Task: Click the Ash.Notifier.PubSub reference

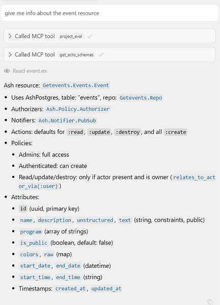Action: click(x=67, y=120)
